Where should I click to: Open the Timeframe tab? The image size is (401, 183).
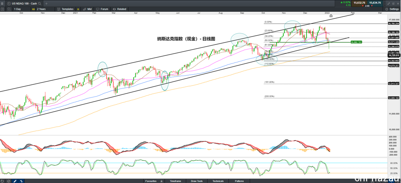pos(176,181)
